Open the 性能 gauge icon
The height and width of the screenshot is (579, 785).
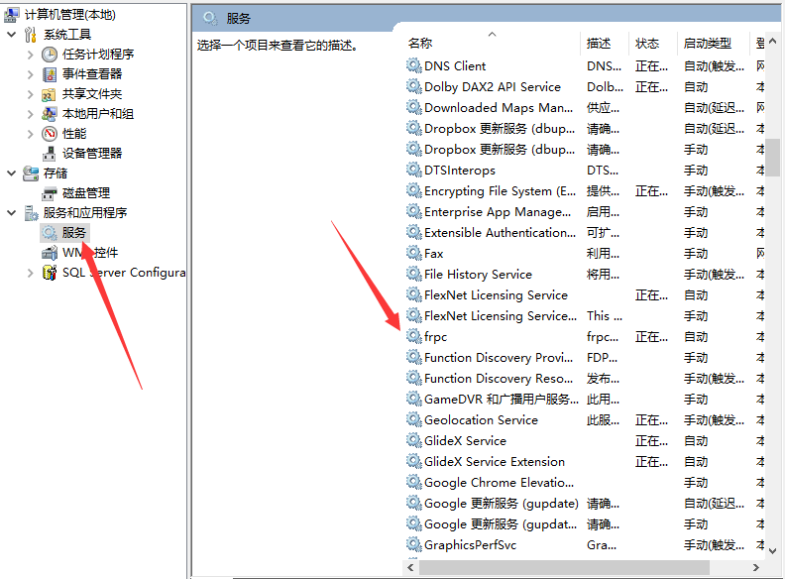[x=50, y=134]
